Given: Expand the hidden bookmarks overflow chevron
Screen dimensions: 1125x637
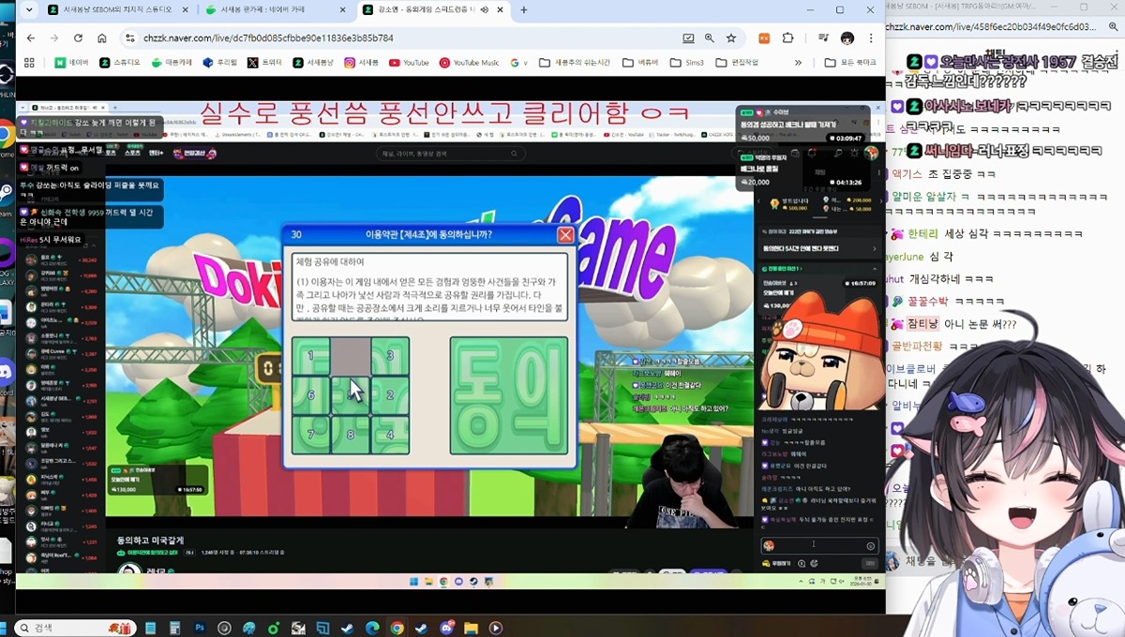Looking at the screenshot, I should (x=799, y=63).
